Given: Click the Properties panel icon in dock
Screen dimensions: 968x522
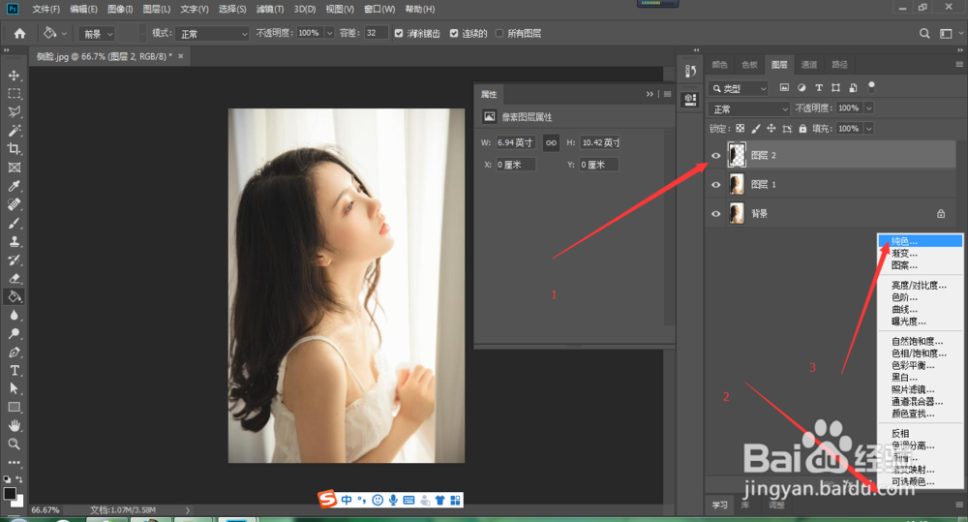Looking at the screenshot, I should 690,99.
